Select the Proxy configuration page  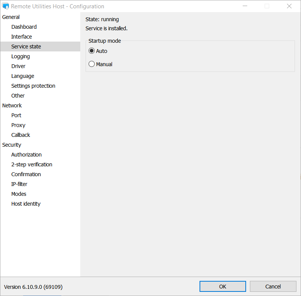[x=18, y=125]
